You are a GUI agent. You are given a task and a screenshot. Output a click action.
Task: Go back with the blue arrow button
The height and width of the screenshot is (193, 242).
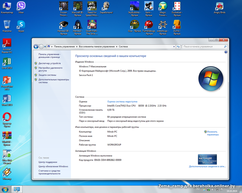click(x=36, y=46)
